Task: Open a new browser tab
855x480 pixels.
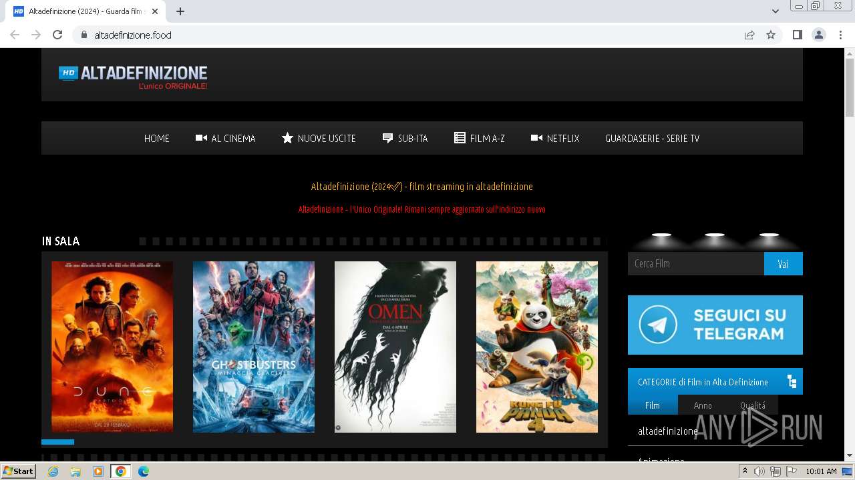Action: (x=180, y=11)
